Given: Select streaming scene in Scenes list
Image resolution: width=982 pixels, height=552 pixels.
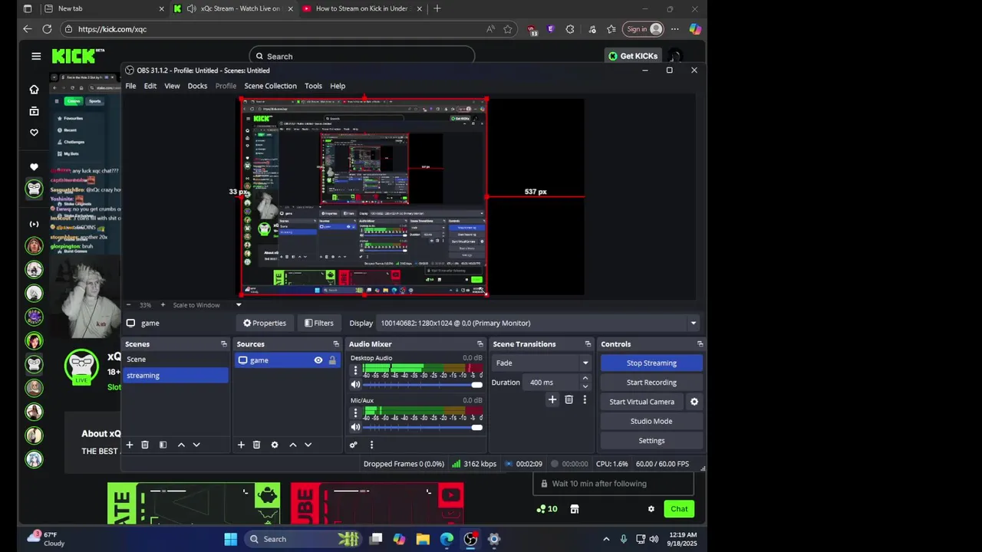Looking at the screenshot, I should point(176,376).
